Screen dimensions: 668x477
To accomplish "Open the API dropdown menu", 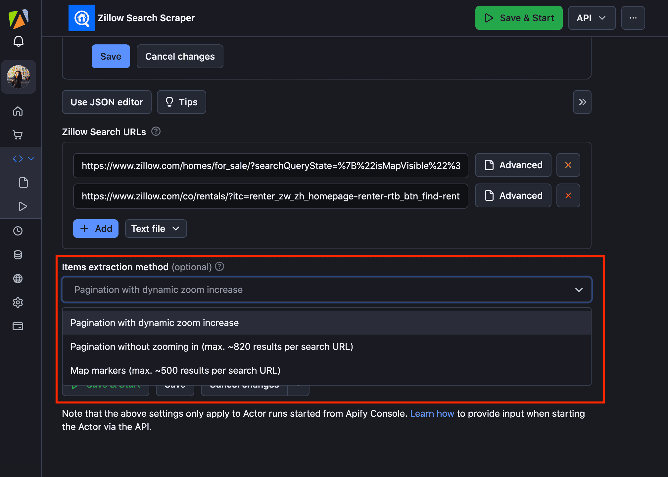I will [x=592, y=18].
